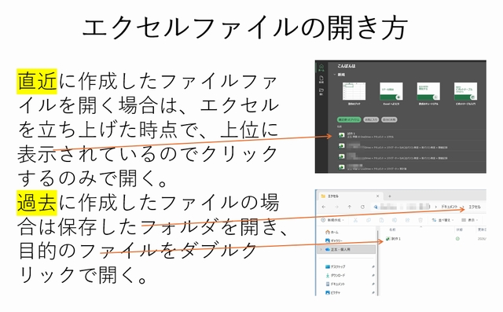This screenshot has width=503, height=312.
Task: Add a new Explorer tab with plus button
Action: (390, 196)
